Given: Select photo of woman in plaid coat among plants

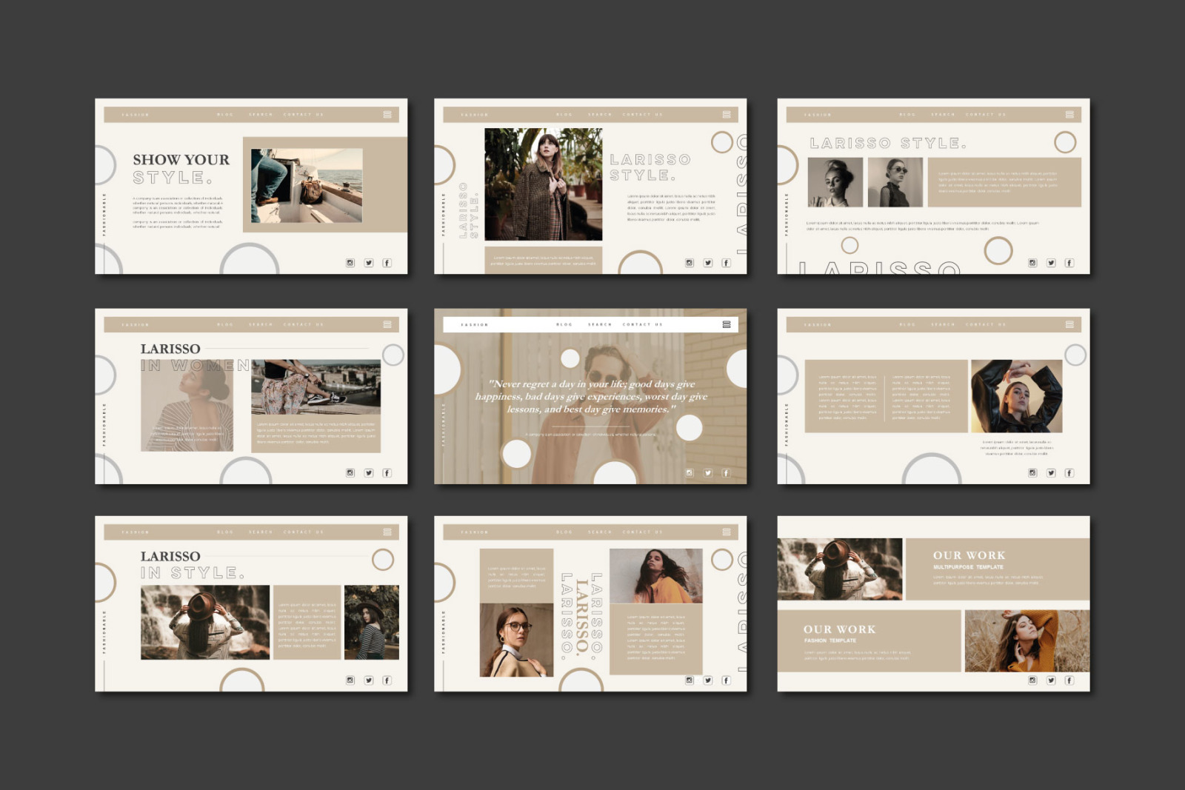Looking at the screenshot, I should click(543, 184).
